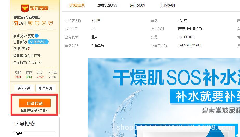240x137 pixels.
Task: Open 查看供应商招商要求 link
Action: point(35,110)
